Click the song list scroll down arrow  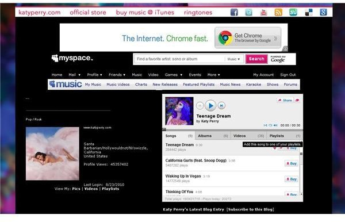coord(301,194)
